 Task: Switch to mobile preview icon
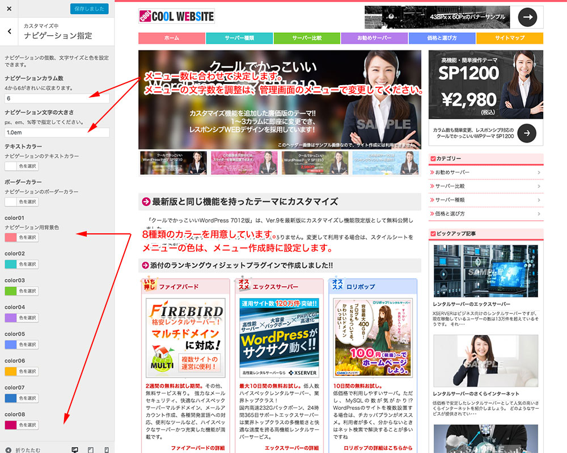107,450
